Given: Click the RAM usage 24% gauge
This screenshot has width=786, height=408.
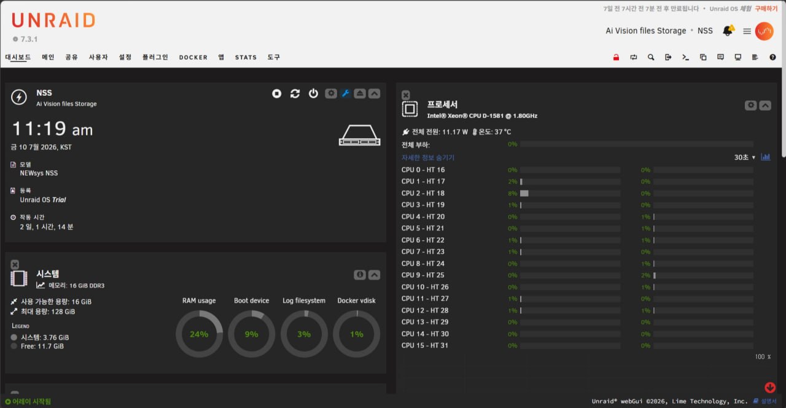Looking at the screenshot, I should pyautogui.click(x=199, y=334).
